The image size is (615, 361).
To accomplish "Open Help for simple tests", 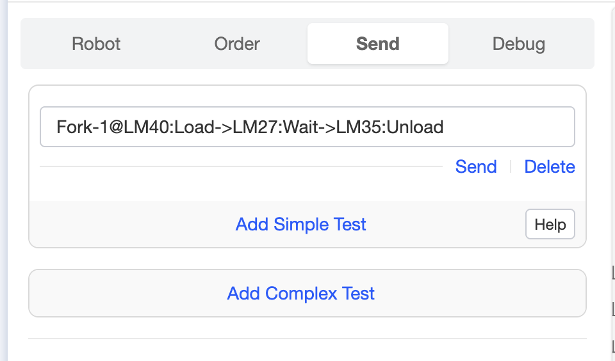I will (x=550, y=225).
